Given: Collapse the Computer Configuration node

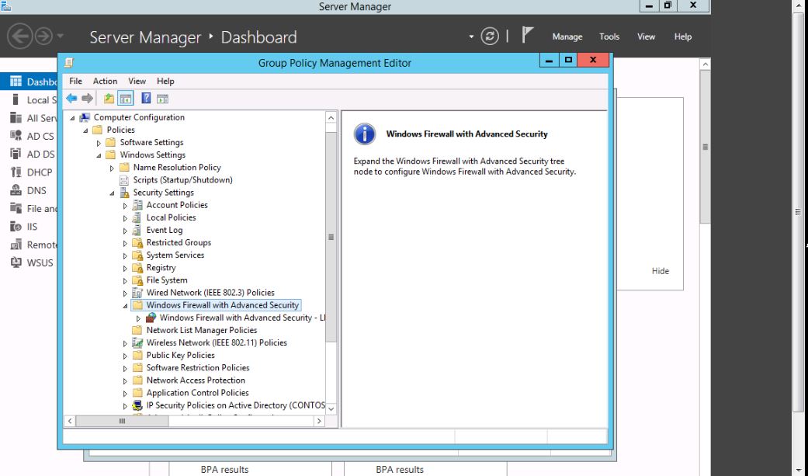Looking at the screenshot, I should click(x=73, y=118).
